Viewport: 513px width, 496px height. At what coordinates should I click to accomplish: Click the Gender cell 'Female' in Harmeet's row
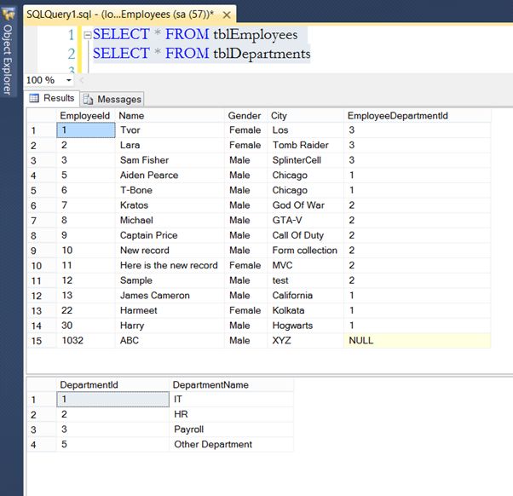pyautogui.click(x=245, y=310)
